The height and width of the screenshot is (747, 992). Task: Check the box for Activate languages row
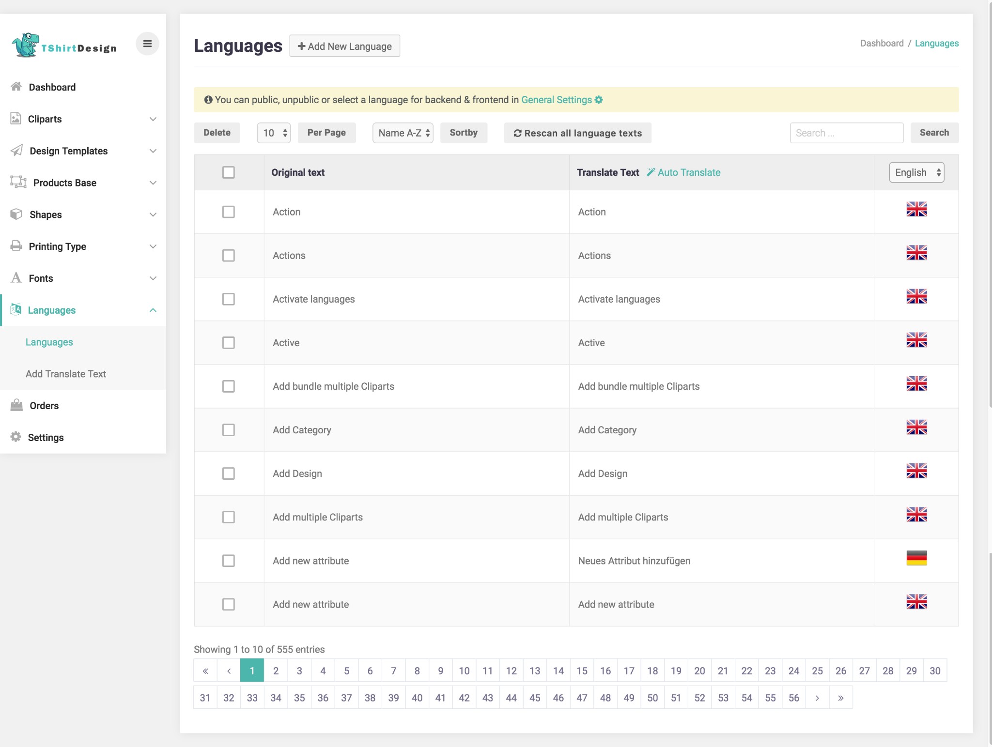coord(228,299)
